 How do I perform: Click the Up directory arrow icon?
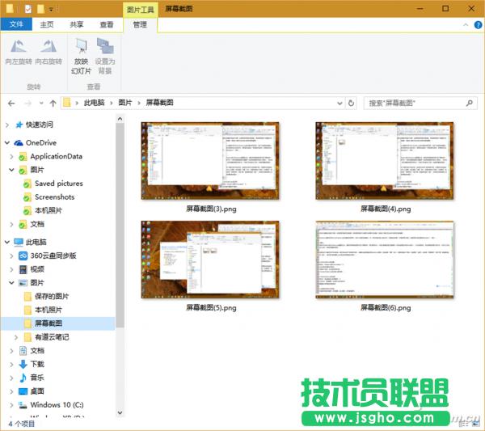(x=53, y=104)
